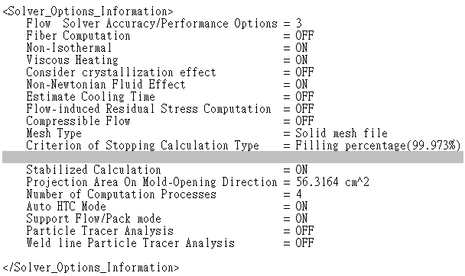Click the Auto HTC Mode label
This screenshot has width=465, height=276.
pos(66,207)
